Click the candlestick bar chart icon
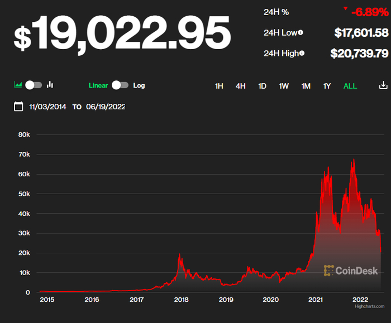 [x=50, y=85]
